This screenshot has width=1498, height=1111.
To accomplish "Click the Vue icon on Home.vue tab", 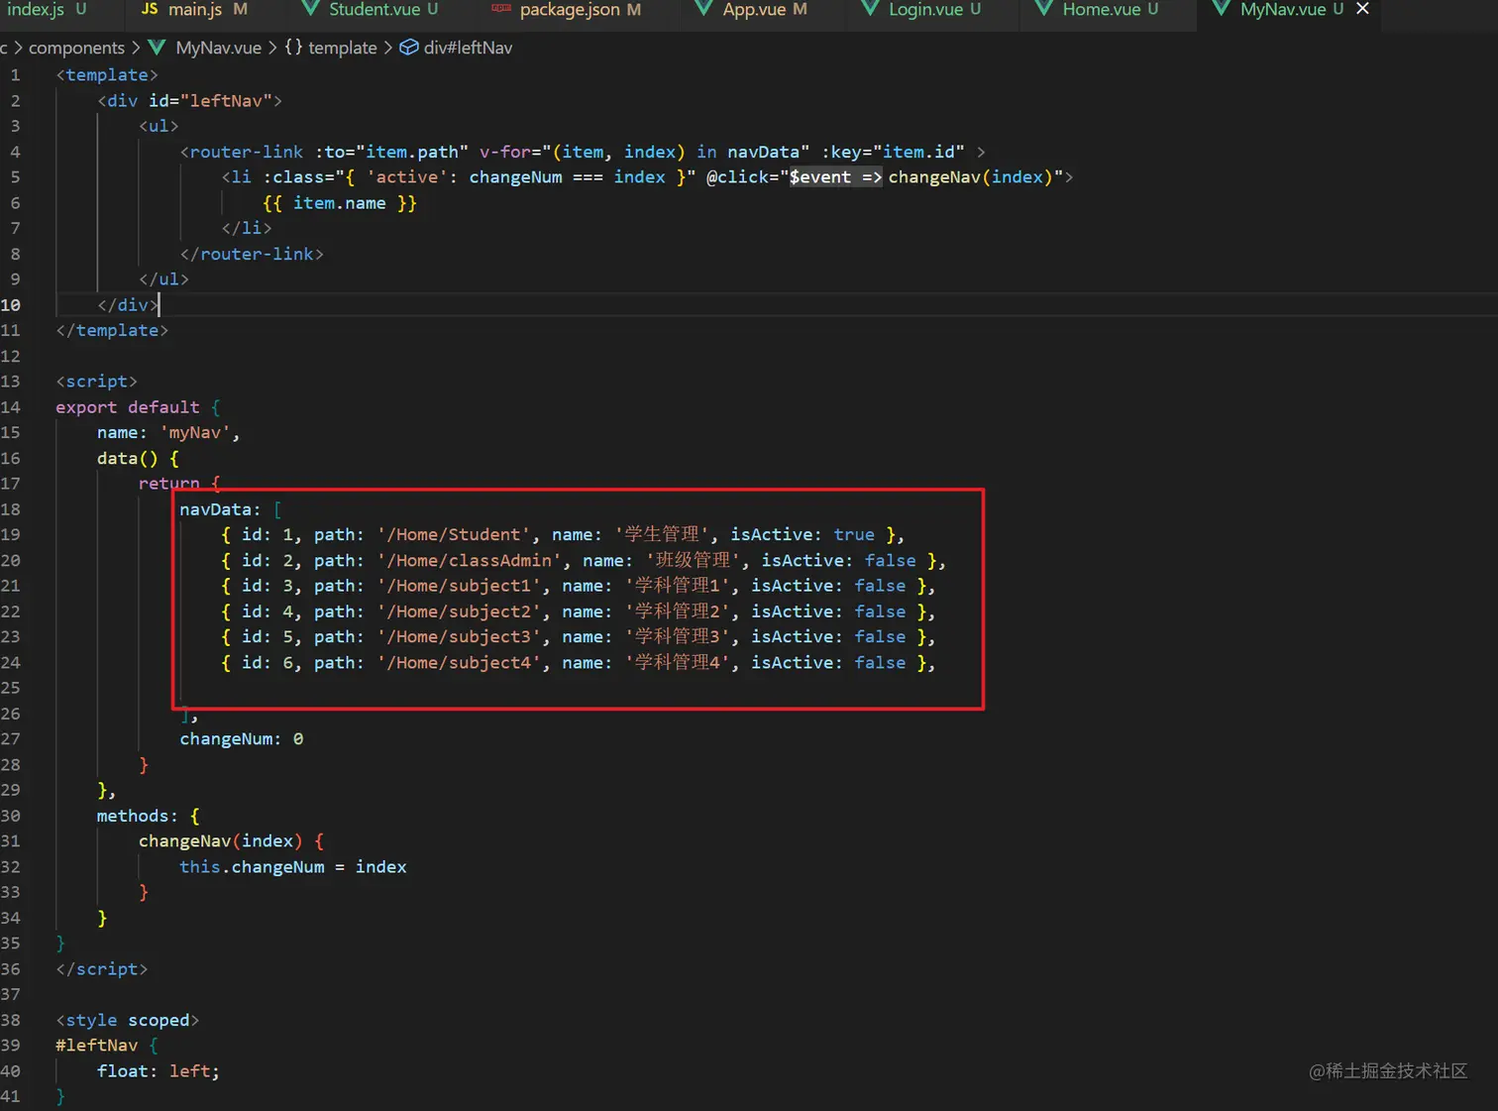I will point(1043,9).
